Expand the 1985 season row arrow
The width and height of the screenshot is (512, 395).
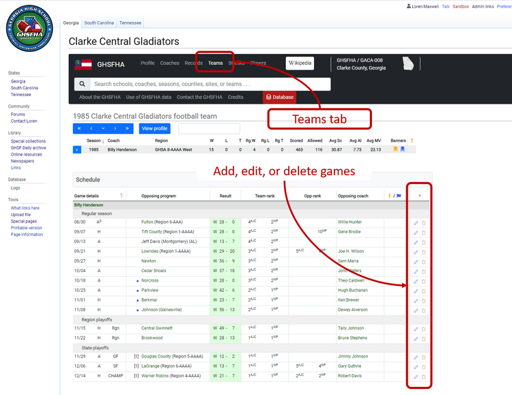tap(77, 150)
